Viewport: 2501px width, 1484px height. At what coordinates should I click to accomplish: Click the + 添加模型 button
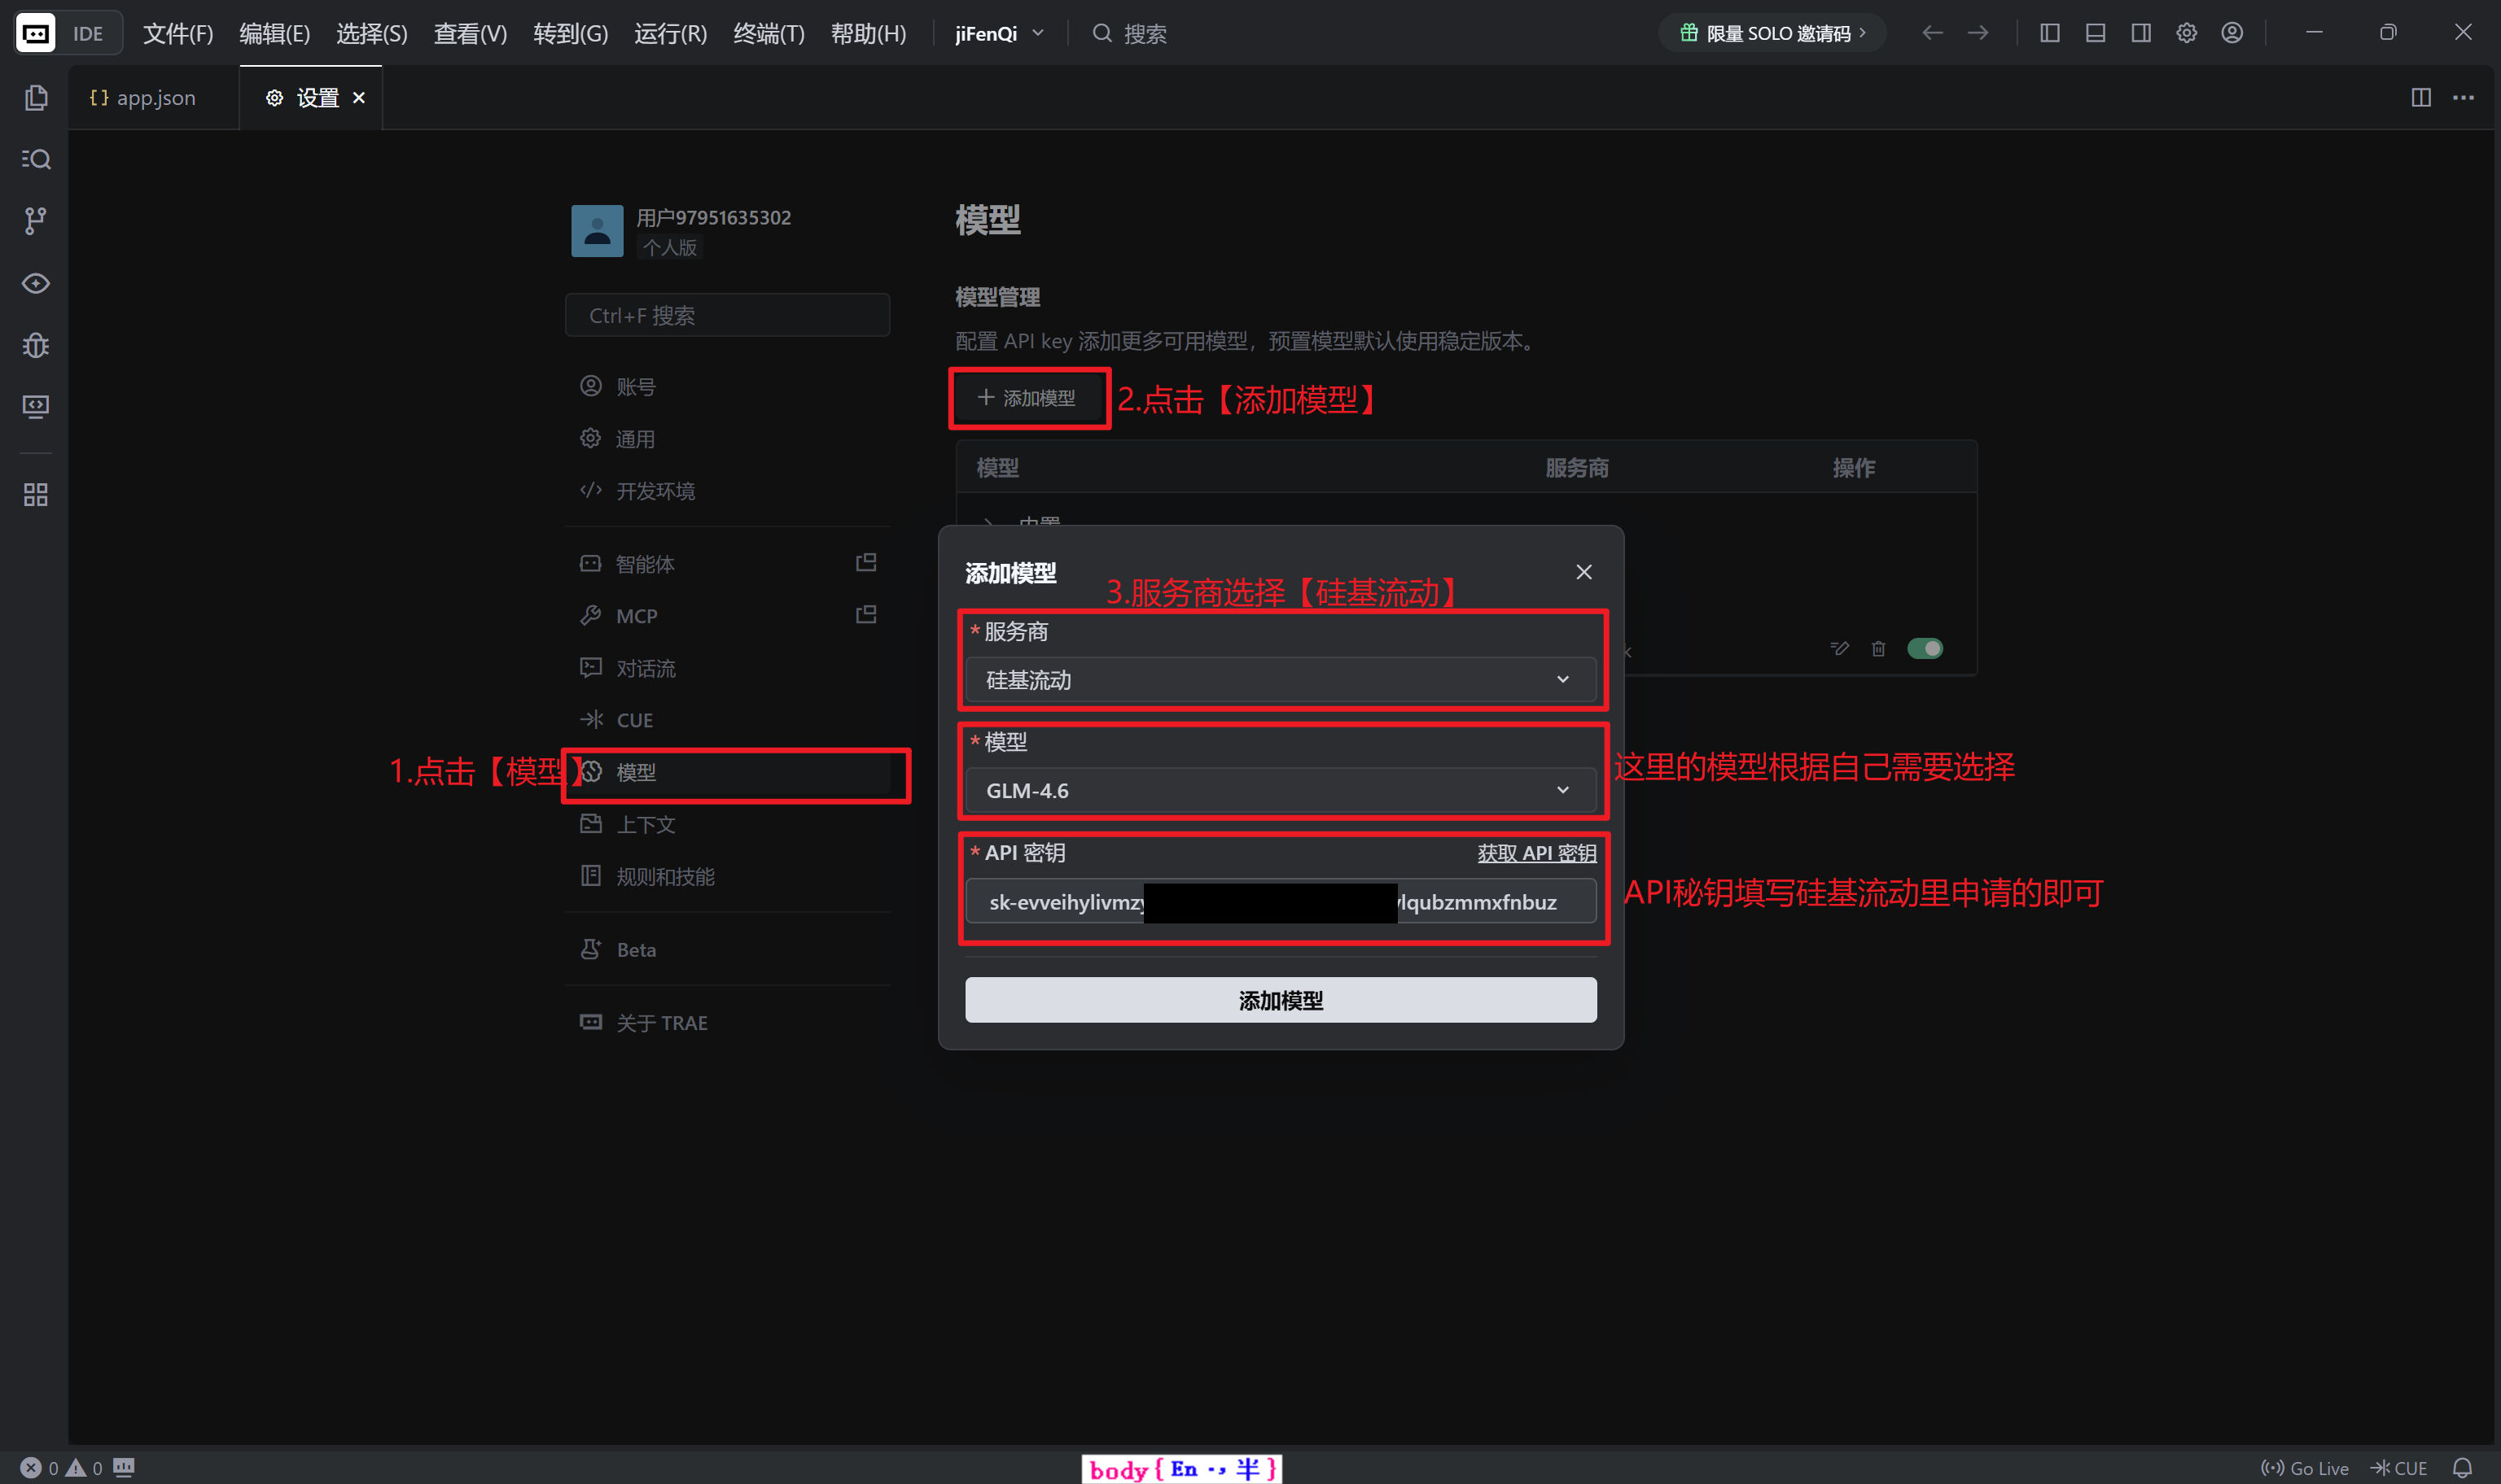coord(1027,398)
